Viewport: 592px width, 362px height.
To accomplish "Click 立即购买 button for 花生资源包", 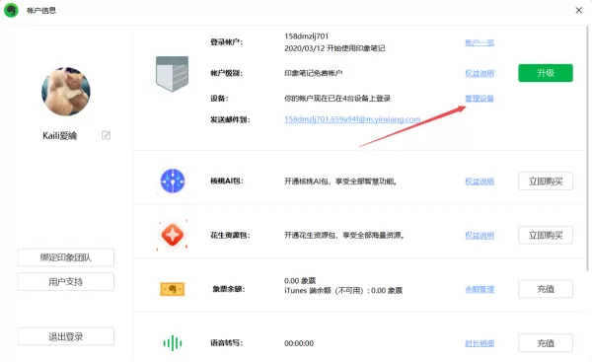I will [546, 235].
